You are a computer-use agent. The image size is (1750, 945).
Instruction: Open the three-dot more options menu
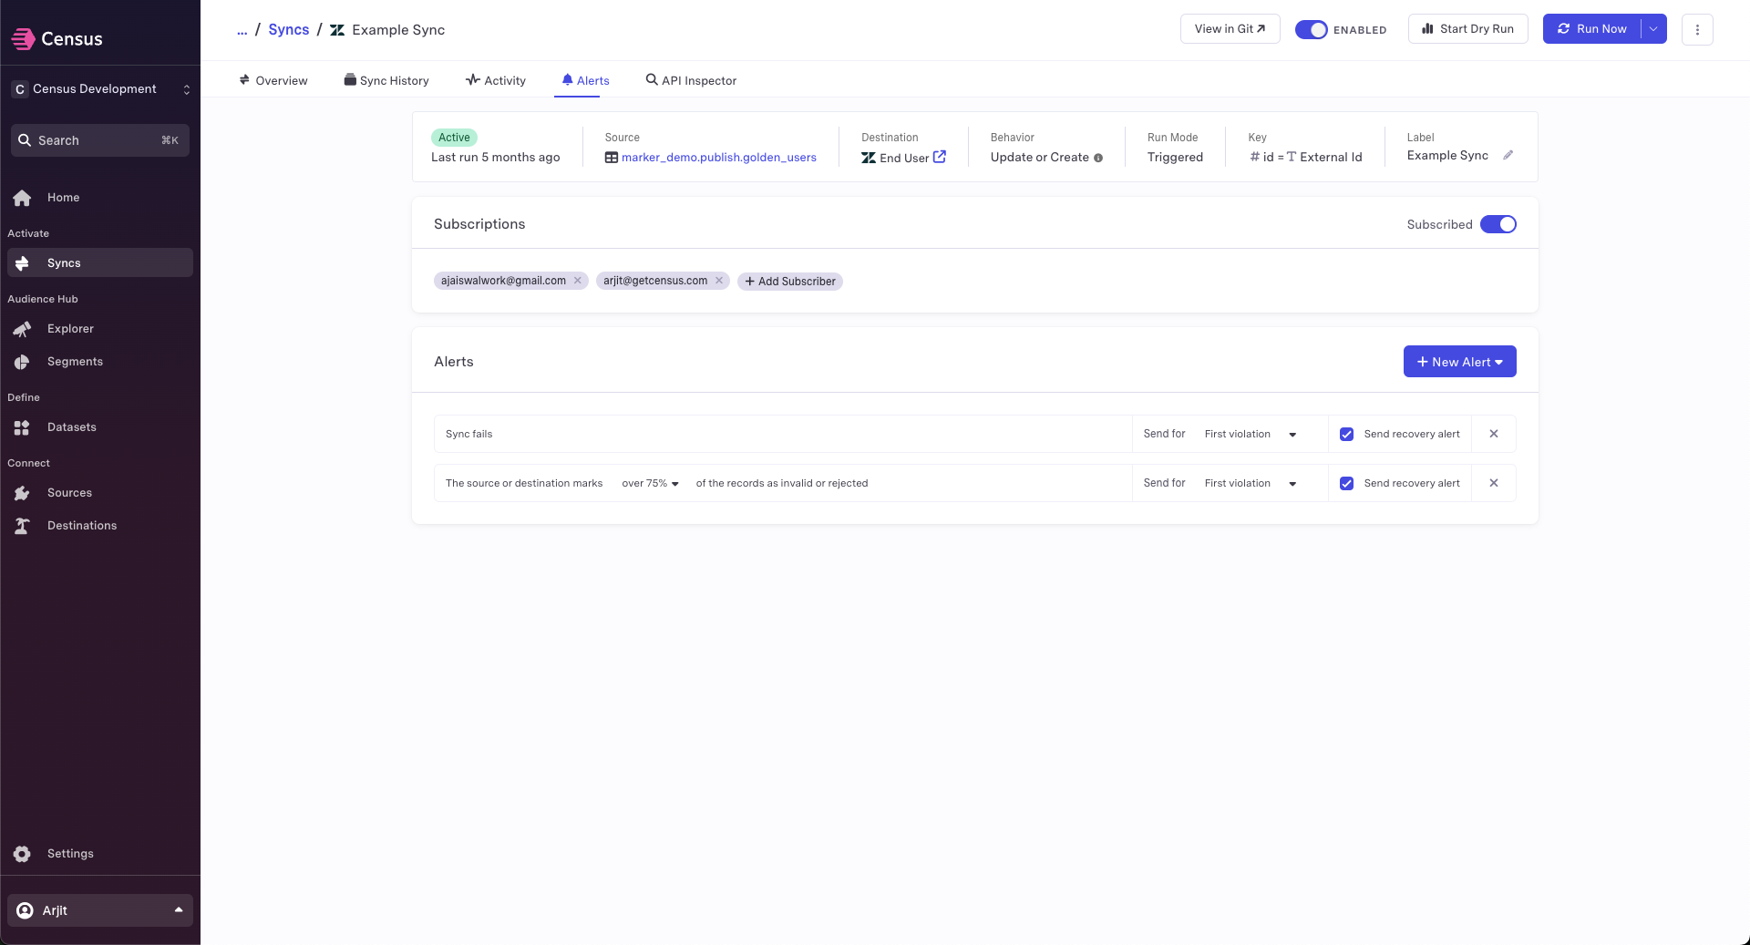(x=1697, y=29)
